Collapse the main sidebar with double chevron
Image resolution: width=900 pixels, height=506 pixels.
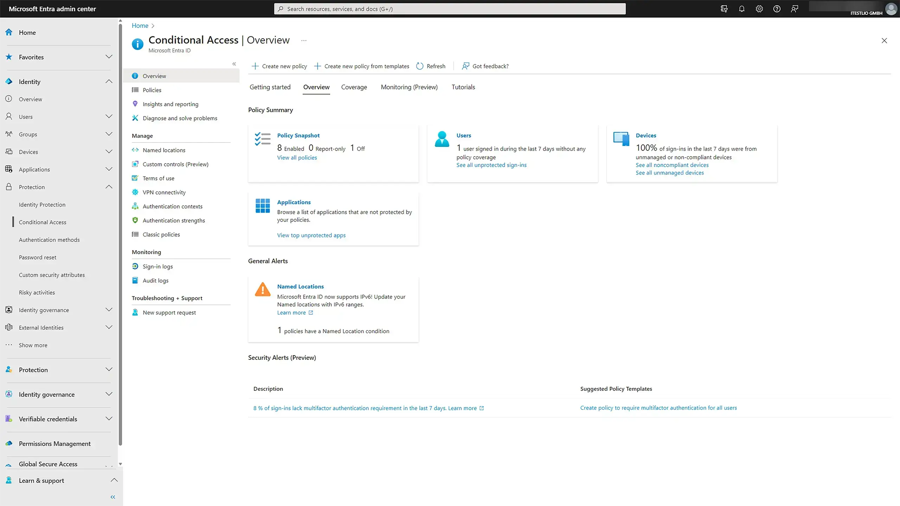pyautogui.click(x=113, y=497)
